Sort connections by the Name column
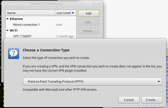Image resolution: width=168 pixels, height=108 pixels. click(x=30, y=13)
